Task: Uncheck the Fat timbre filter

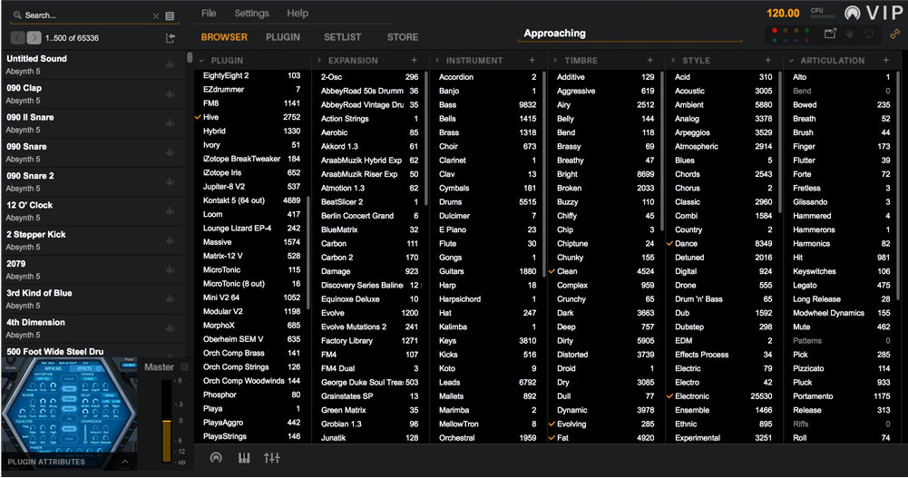Action: pyautogui.click(x=552, y=438)
